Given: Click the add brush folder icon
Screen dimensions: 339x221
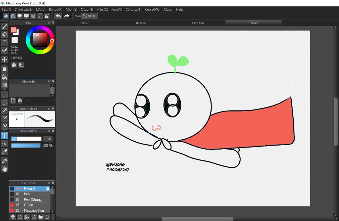Looking at the screenshot, I should click(x=40, y=217).
